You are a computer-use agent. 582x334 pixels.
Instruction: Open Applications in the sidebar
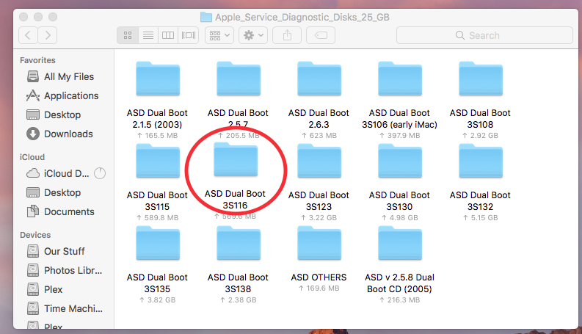[x=62, y=95]
